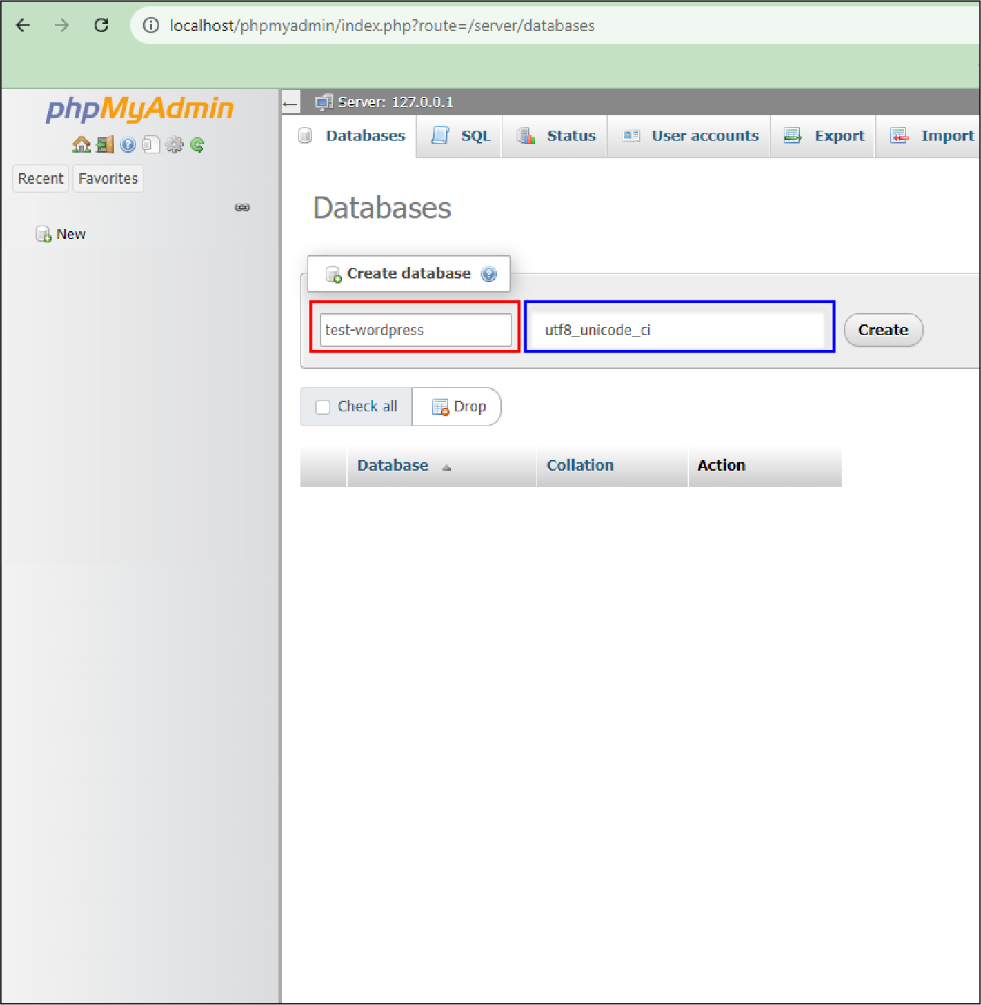This screenshot has width=981, height=1005.
Task: Open the Export tab
Action: [x=823, y=136]
